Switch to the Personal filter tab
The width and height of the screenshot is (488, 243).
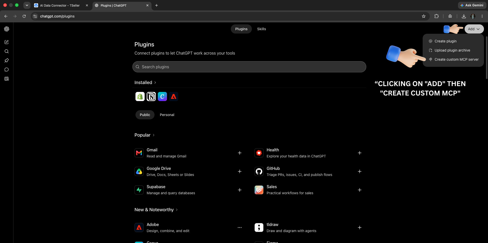167,115
